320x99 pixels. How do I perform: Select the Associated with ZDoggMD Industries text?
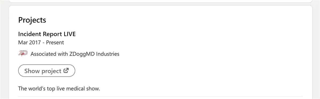[75, 54]
